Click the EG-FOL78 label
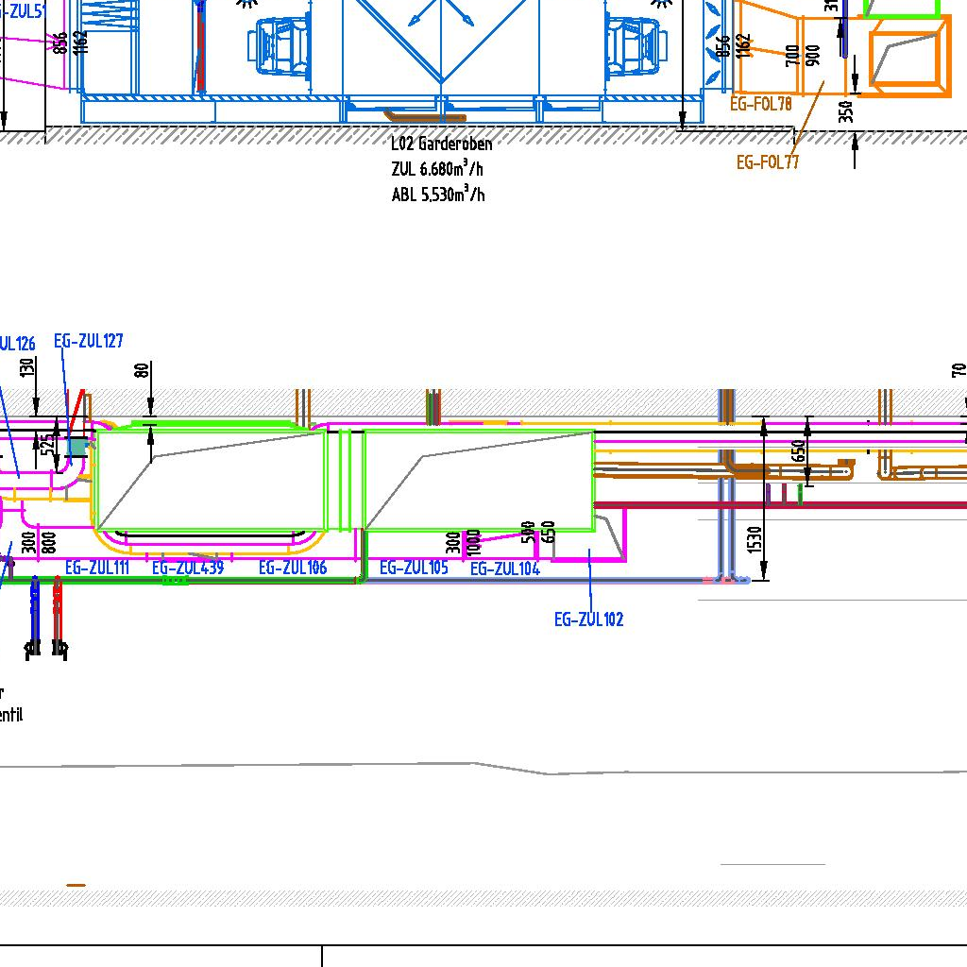Viewport: 967px width, 967px height. coord(761,104)
